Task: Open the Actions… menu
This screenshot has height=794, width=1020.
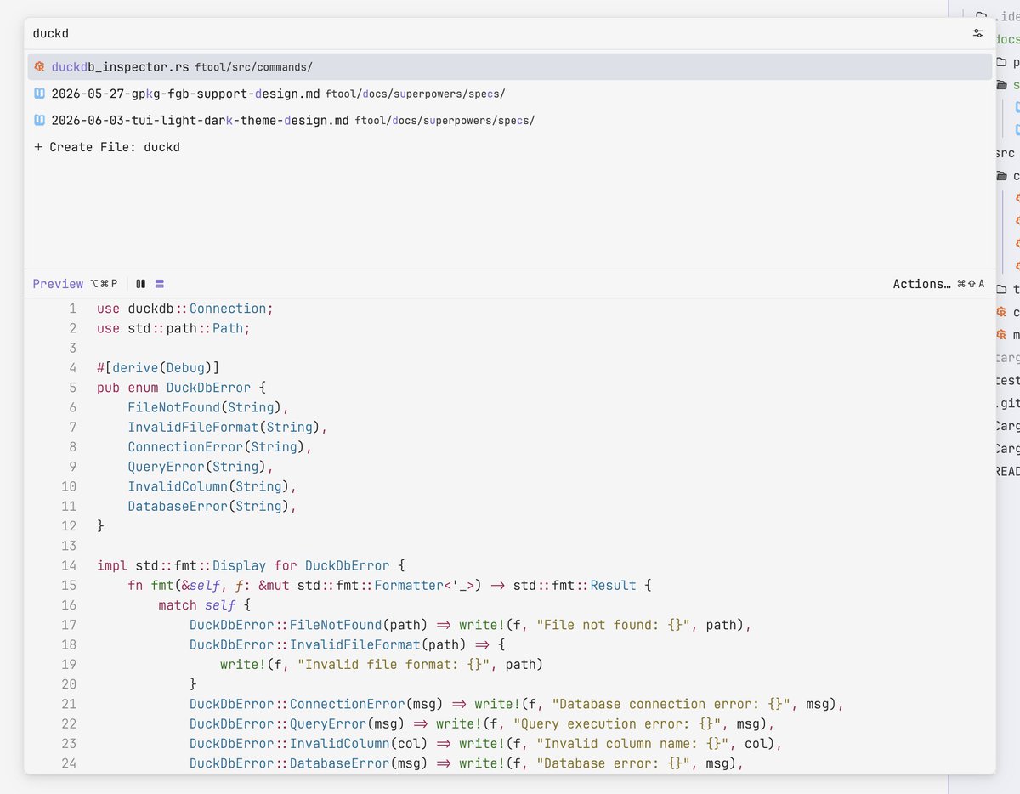Action: pos(938,284)
